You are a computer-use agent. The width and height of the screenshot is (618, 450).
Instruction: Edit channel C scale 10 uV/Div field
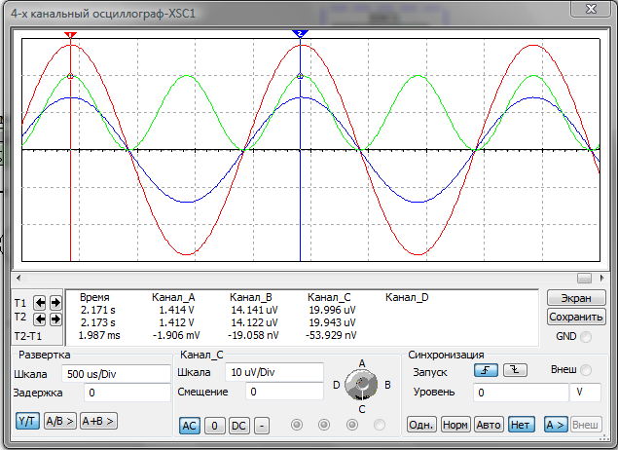[x=274, y=372]
